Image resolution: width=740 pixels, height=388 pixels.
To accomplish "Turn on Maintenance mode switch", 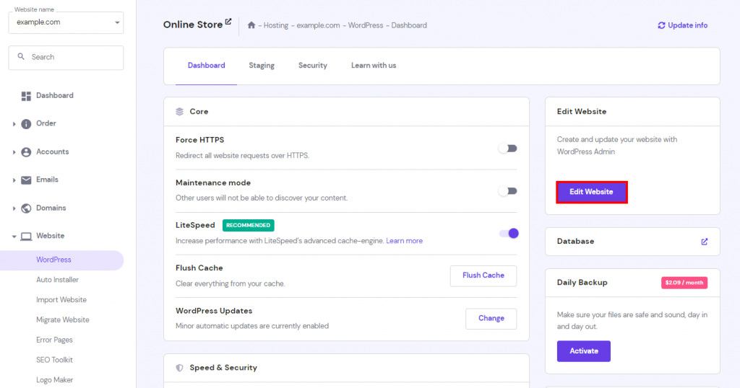I will pyautogui.click(x=509, y=191).
